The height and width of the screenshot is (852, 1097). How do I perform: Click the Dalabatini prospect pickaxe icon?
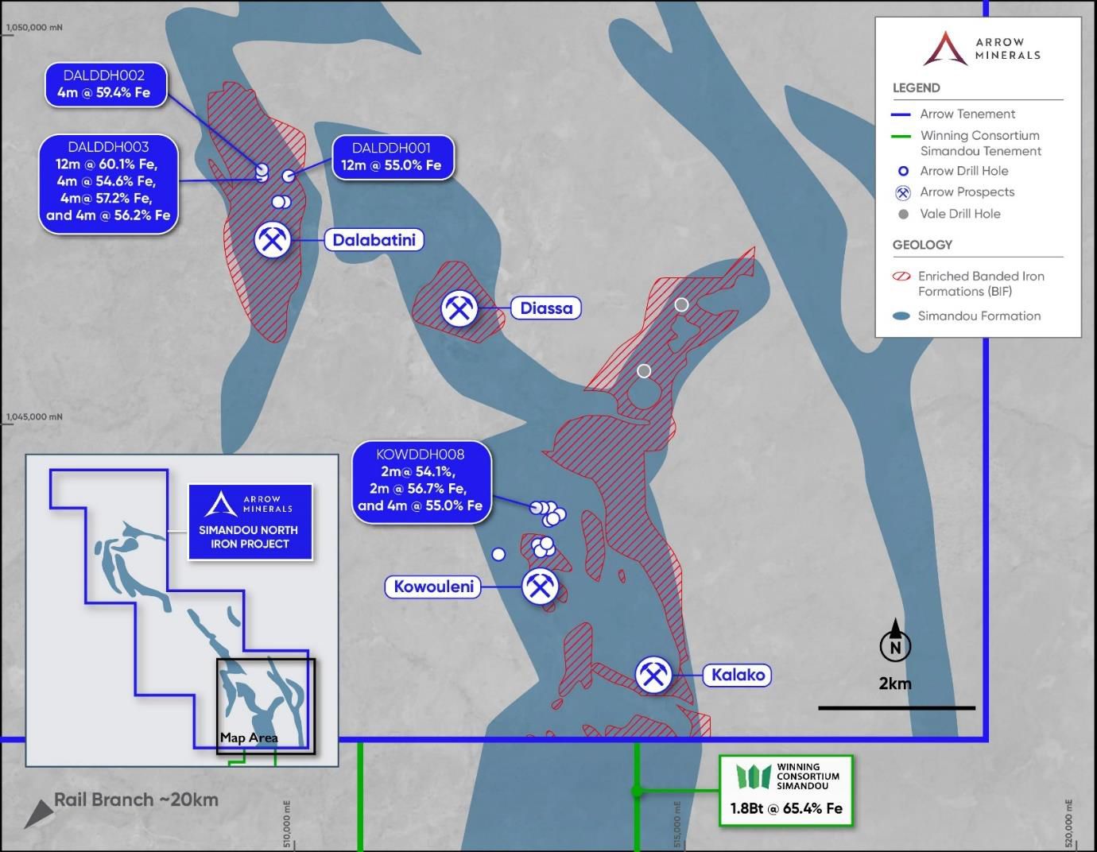273,239
